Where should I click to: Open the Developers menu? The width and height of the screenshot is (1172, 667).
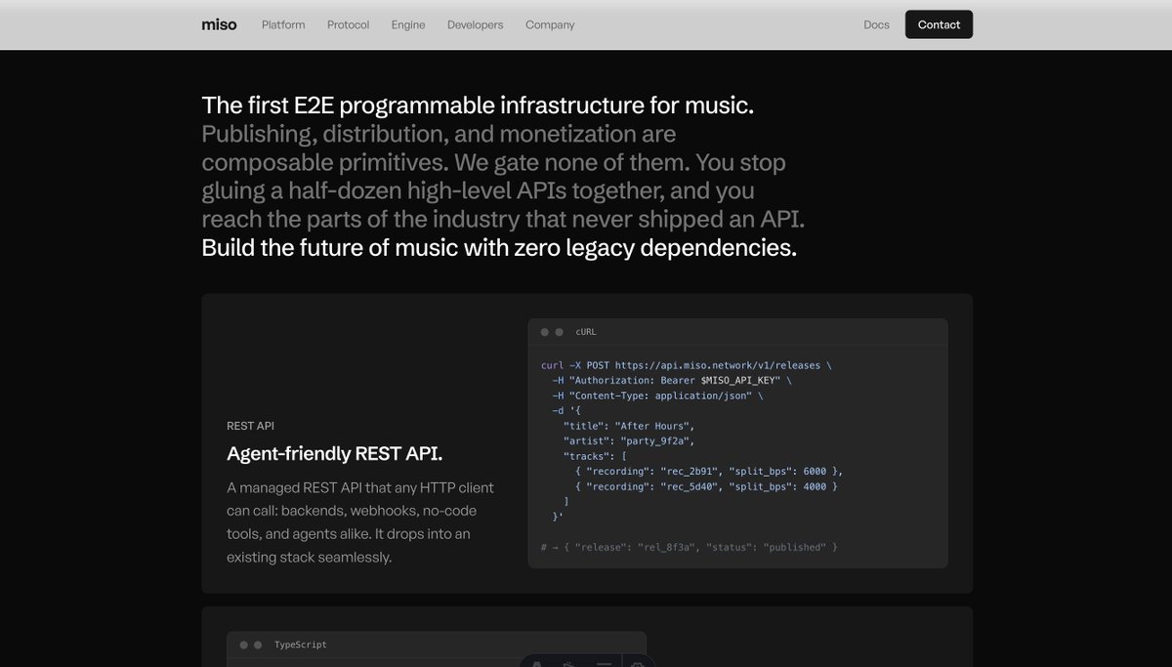pos(476,24)
